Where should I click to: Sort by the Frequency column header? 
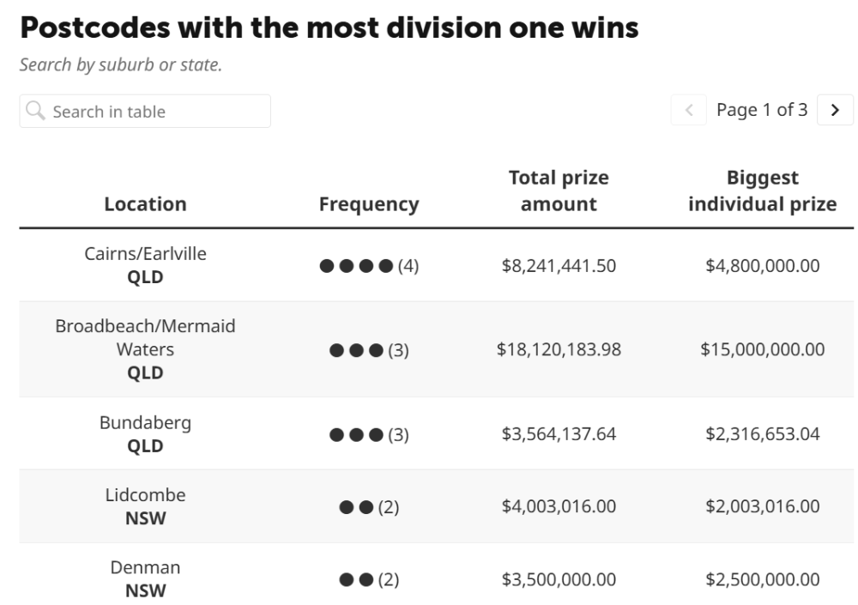pyautogui.click(x=369, y=203)
